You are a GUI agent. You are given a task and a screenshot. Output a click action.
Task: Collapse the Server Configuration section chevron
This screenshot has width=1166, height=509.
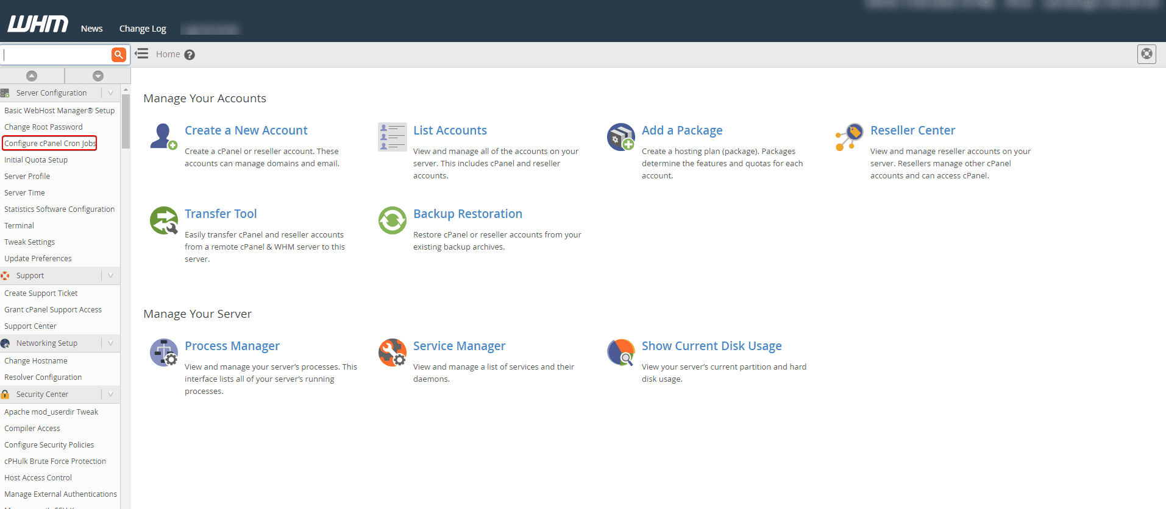point(110,93)
